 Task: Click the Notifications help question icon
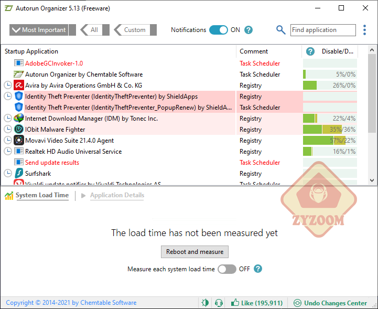[x=249, y=30]
